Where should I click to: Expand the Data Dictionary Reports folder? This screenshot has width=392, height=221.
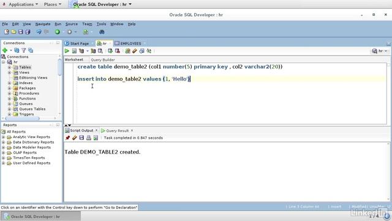pos(3,142)
